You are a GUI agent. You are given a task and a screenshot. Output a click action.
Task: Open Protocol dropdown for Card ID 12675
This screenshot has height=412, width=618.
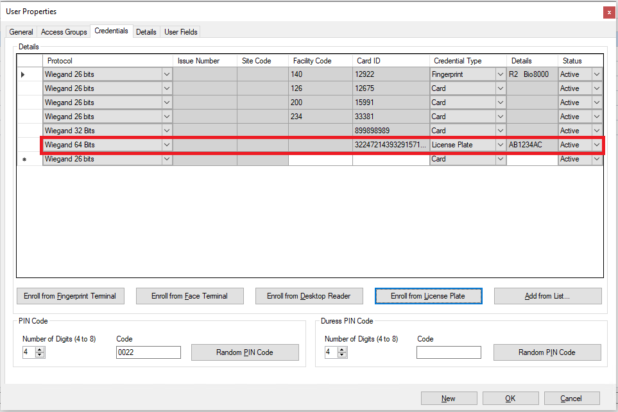click(x=167, y=88)
